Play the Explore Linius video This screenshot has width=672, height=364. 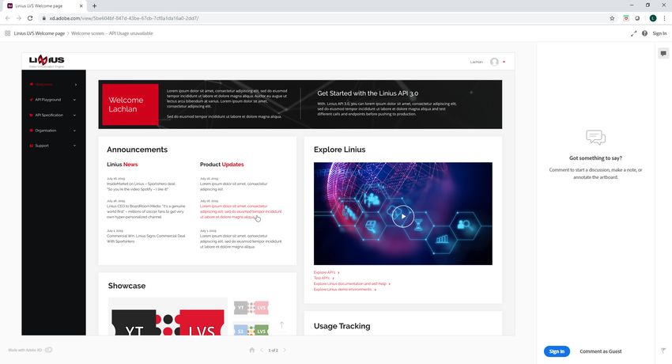click(x=403, y=216)
